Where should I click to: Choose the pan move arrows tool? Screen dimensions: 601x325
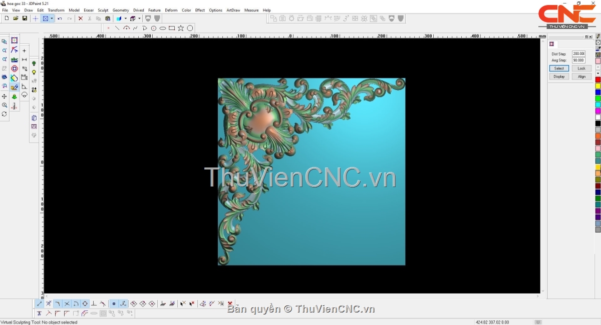point(5,96)
